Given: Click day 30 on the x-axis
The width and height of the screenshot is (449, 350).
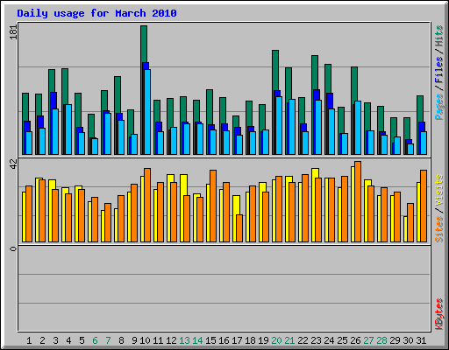Looking at the screenshot, I should [408, 340].
